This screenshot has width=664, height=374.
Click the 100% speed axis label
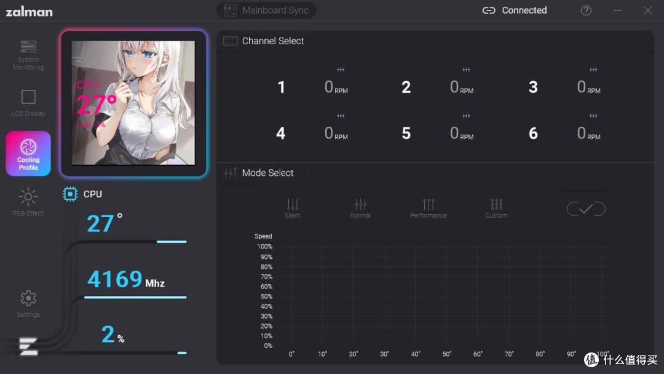click(x=264, y=247)
